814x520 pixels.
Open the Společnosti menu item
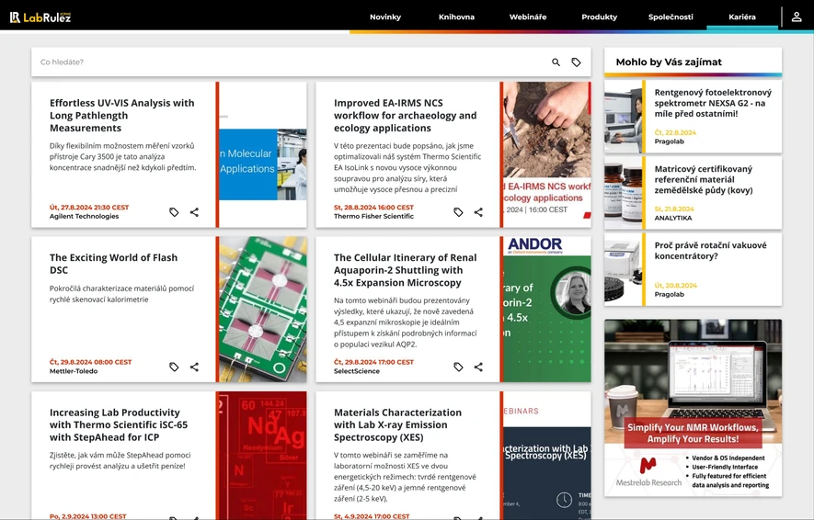(671, 17)
